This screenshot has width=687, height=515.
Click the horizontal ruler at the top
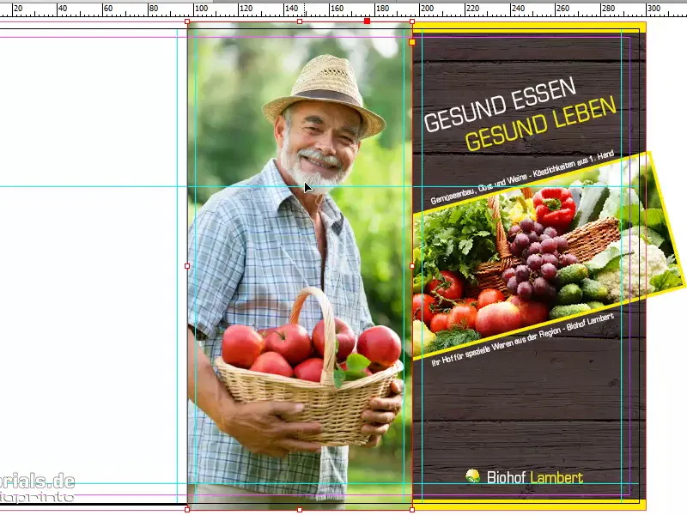point(343,9)
